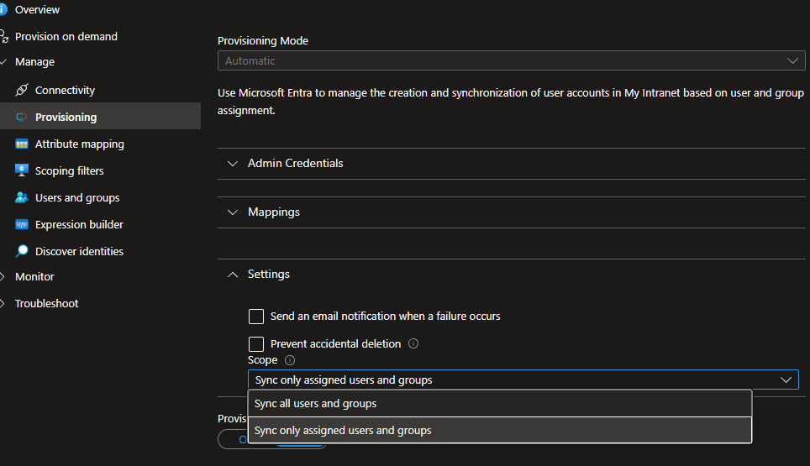Click the Overview info icon
The image size is (810, 466).
pos(3,9)
